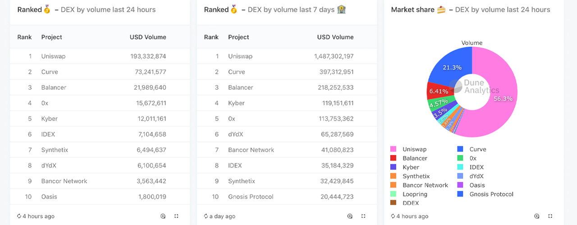
Task: Toggle Curve blue legend swatch
Action: (460, 149)
